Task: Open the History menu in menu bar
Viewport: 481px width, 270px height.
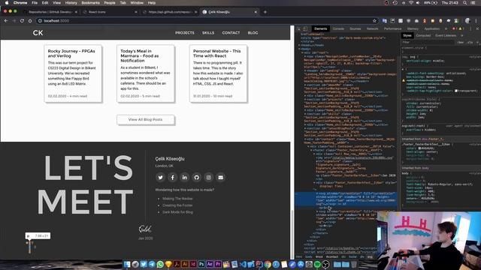Action: (71, 3)
